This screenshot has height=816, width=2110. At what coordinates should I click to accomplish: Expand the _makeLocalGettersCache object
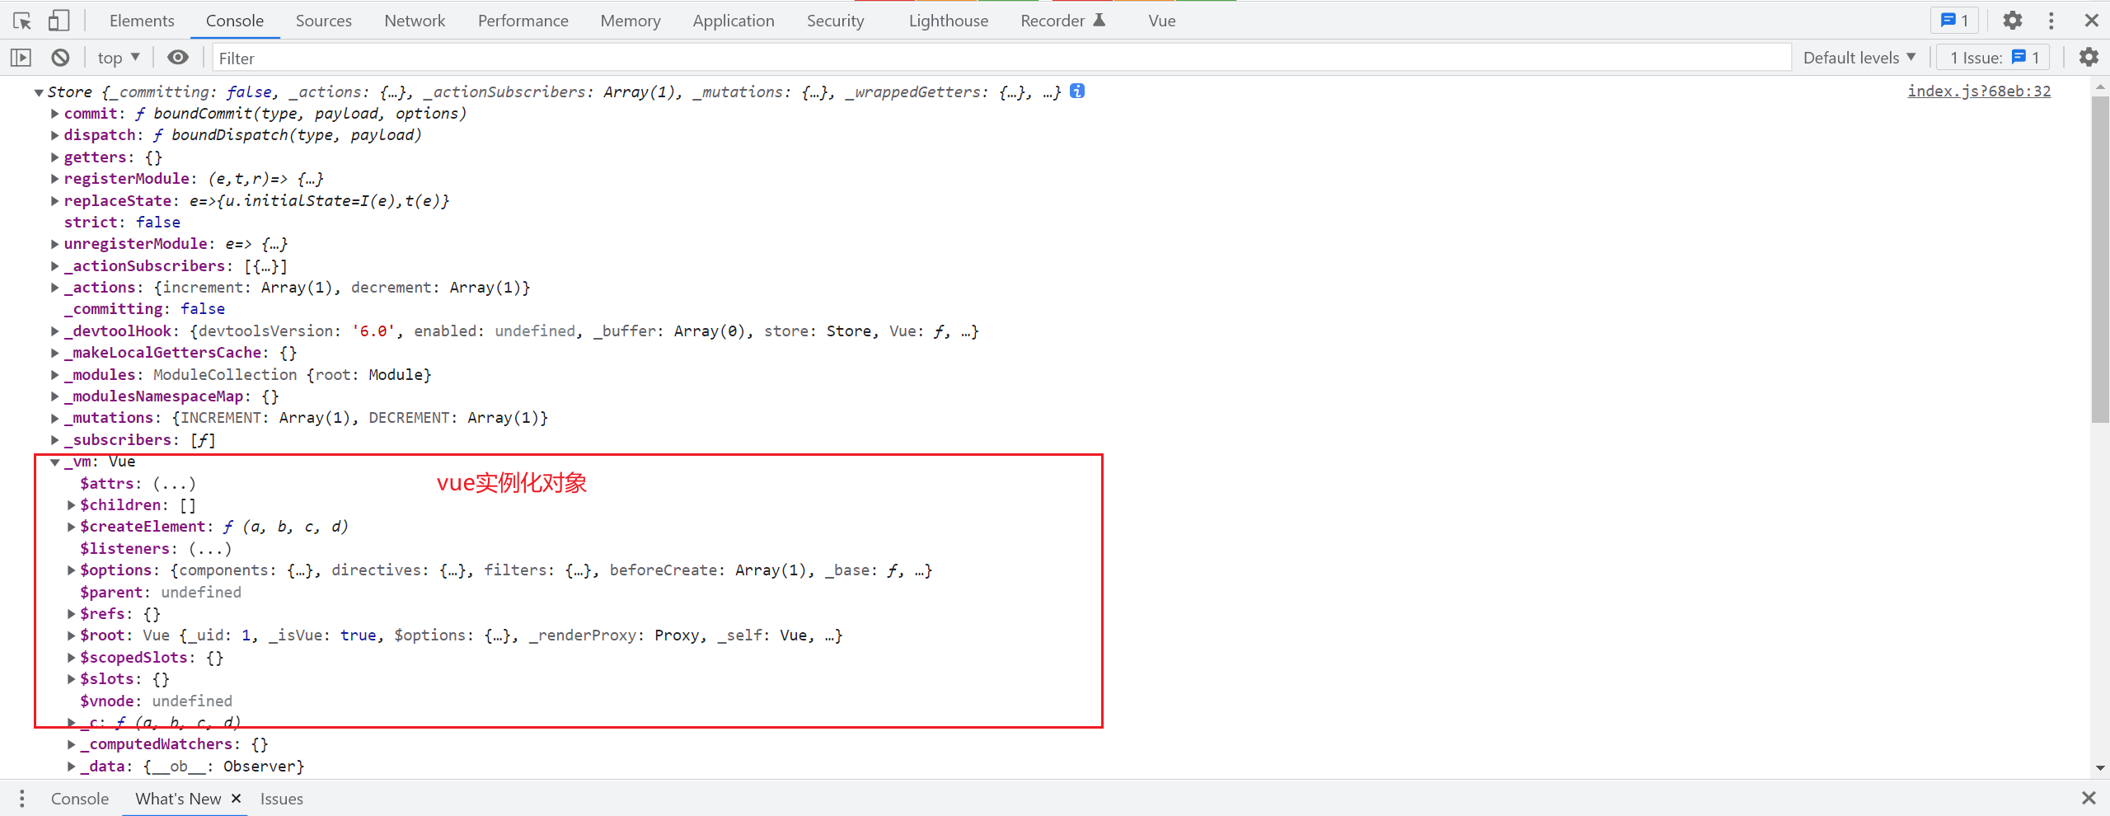point(55,353)
